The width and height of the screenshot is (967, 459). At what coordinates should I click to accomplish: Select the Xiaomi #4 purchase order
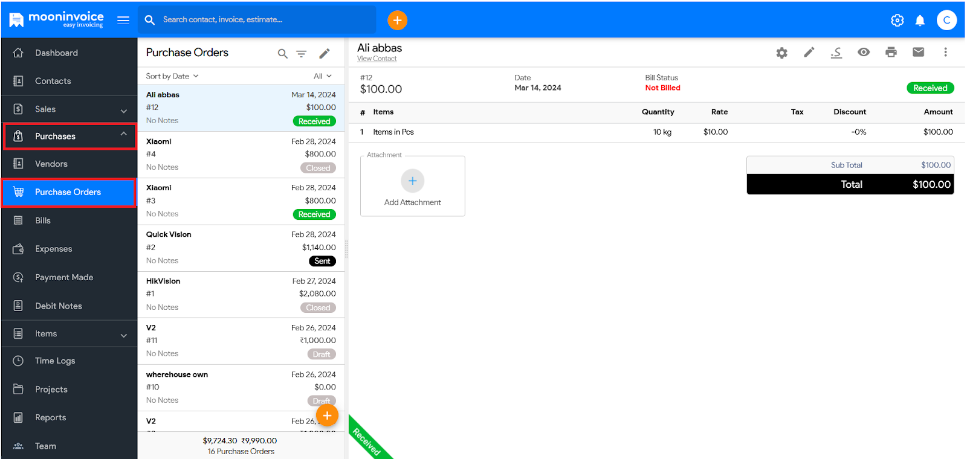(x=241, y=155)
